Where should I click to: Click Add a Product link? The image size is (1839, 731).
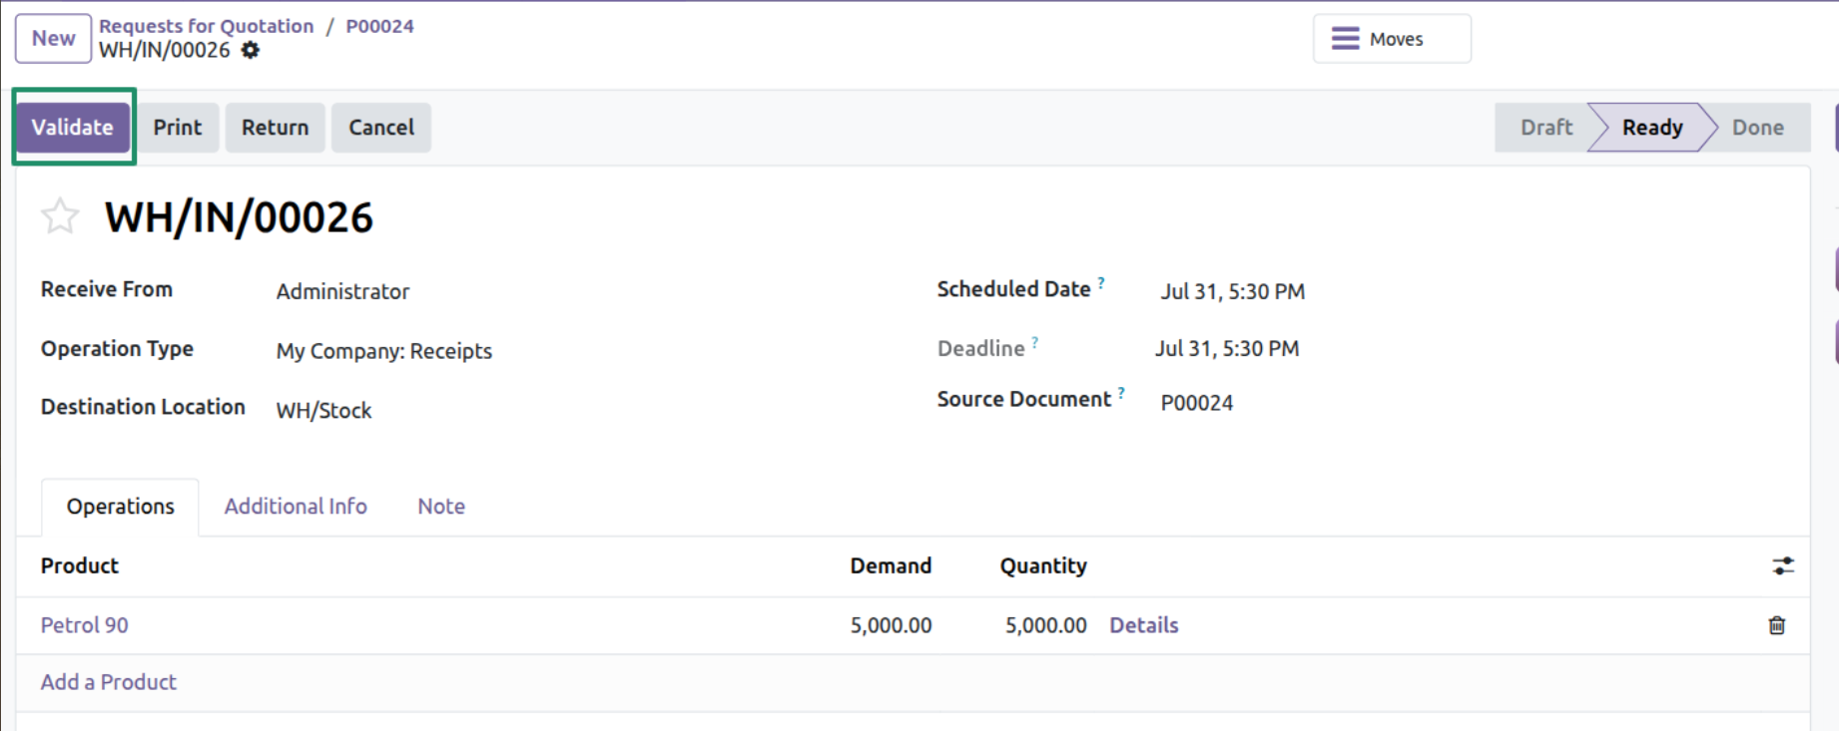pos(109,682)
